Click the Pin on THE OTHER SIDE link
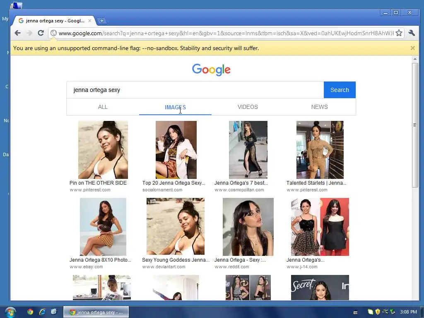The width and height of the screenshot is (424, 318). pyautogui.click(x=98, y=183)
